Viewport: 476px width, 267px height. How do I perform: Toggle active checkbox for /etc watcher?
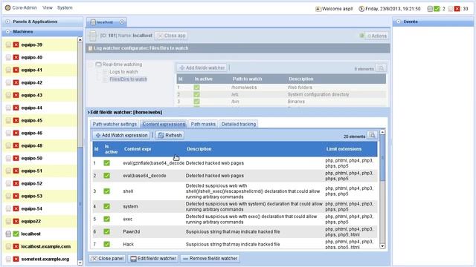coord(196,94)
